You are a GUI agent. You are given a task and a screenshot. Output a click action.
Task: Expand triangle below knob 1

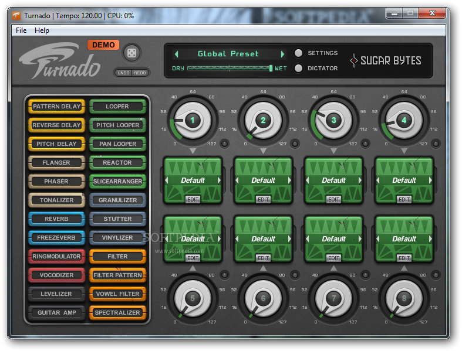[193, 151]
